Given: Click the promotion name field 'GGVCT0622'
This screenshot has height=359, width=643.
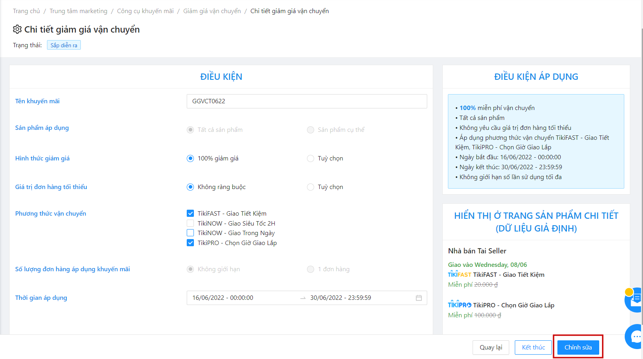Looking at the screenshot, I should tap(307, 101).
